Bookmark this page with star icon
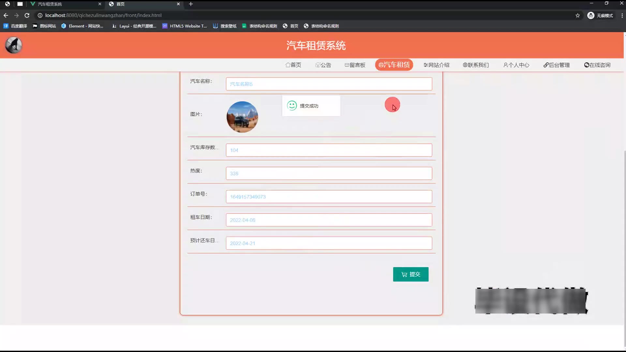 [x=577, y=15]
